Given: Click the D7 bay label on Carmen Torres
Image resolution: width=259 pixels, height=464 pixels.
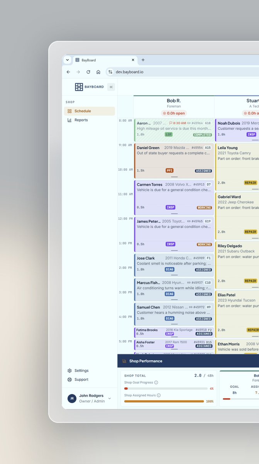Looking at the screenshot, I should coord(209,184).
